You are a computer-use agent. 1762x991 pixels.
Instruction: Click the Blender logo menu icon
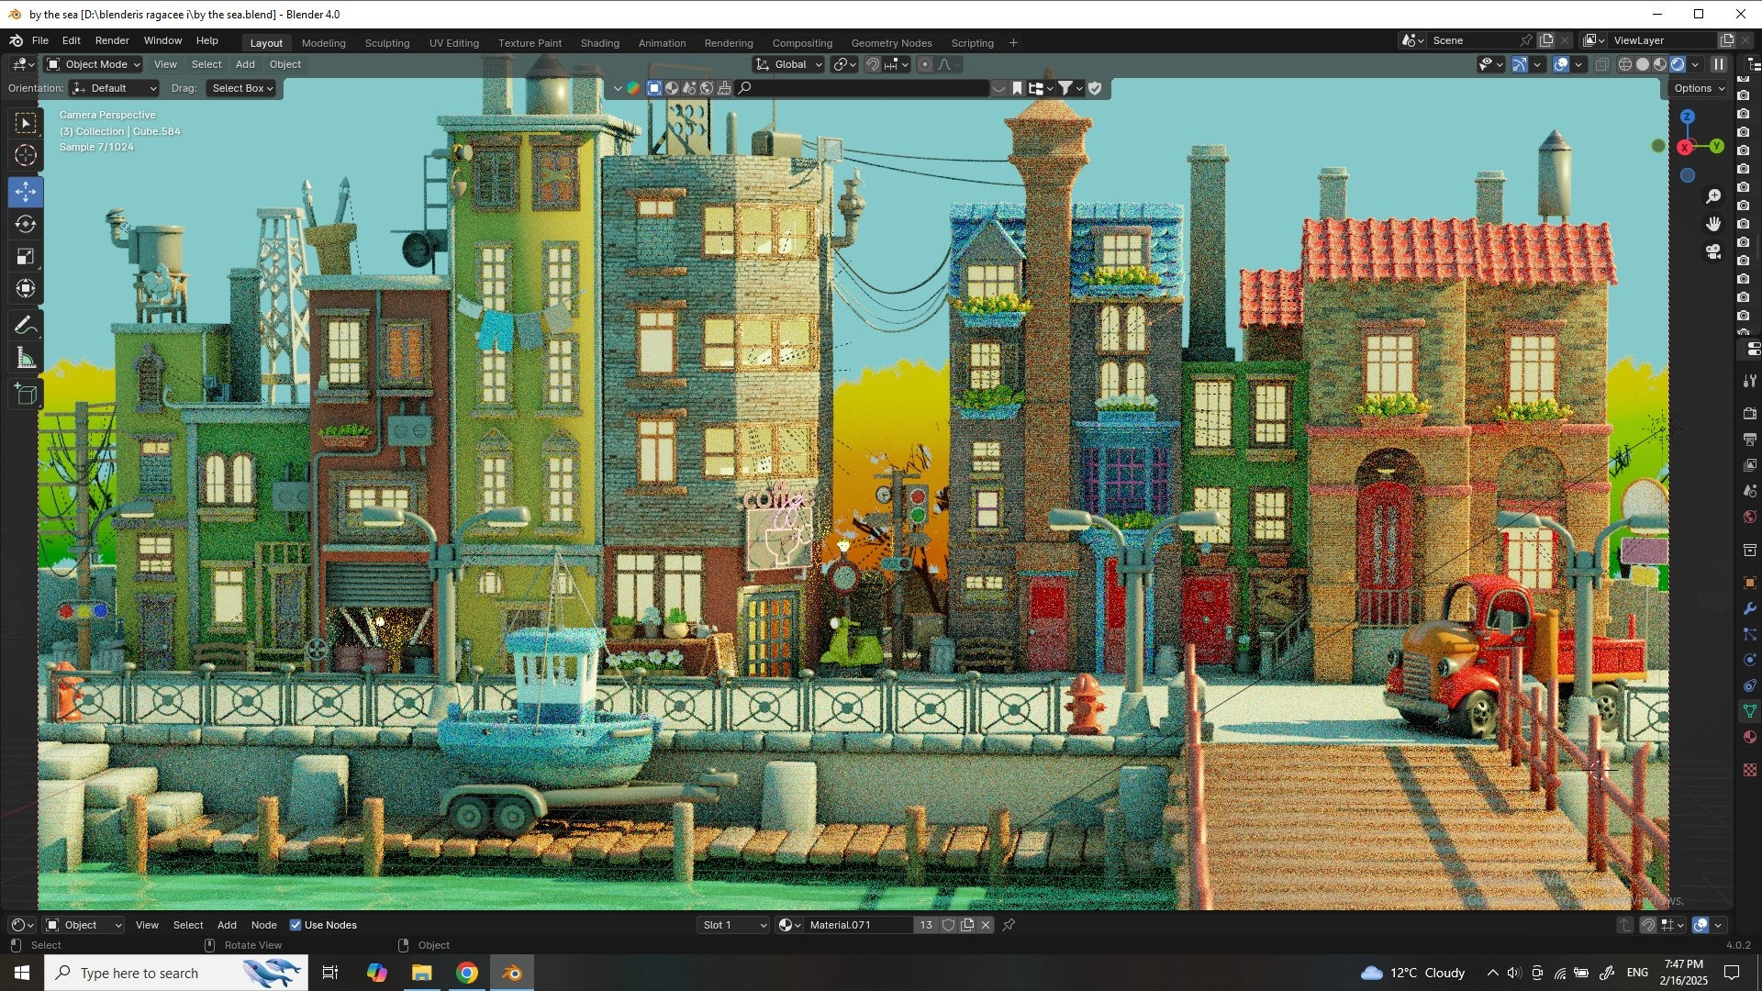(x=16, y=40)
